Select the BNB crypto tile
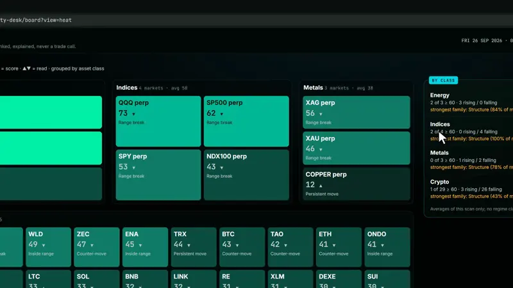The image size is (513, 288). point(146,279)
